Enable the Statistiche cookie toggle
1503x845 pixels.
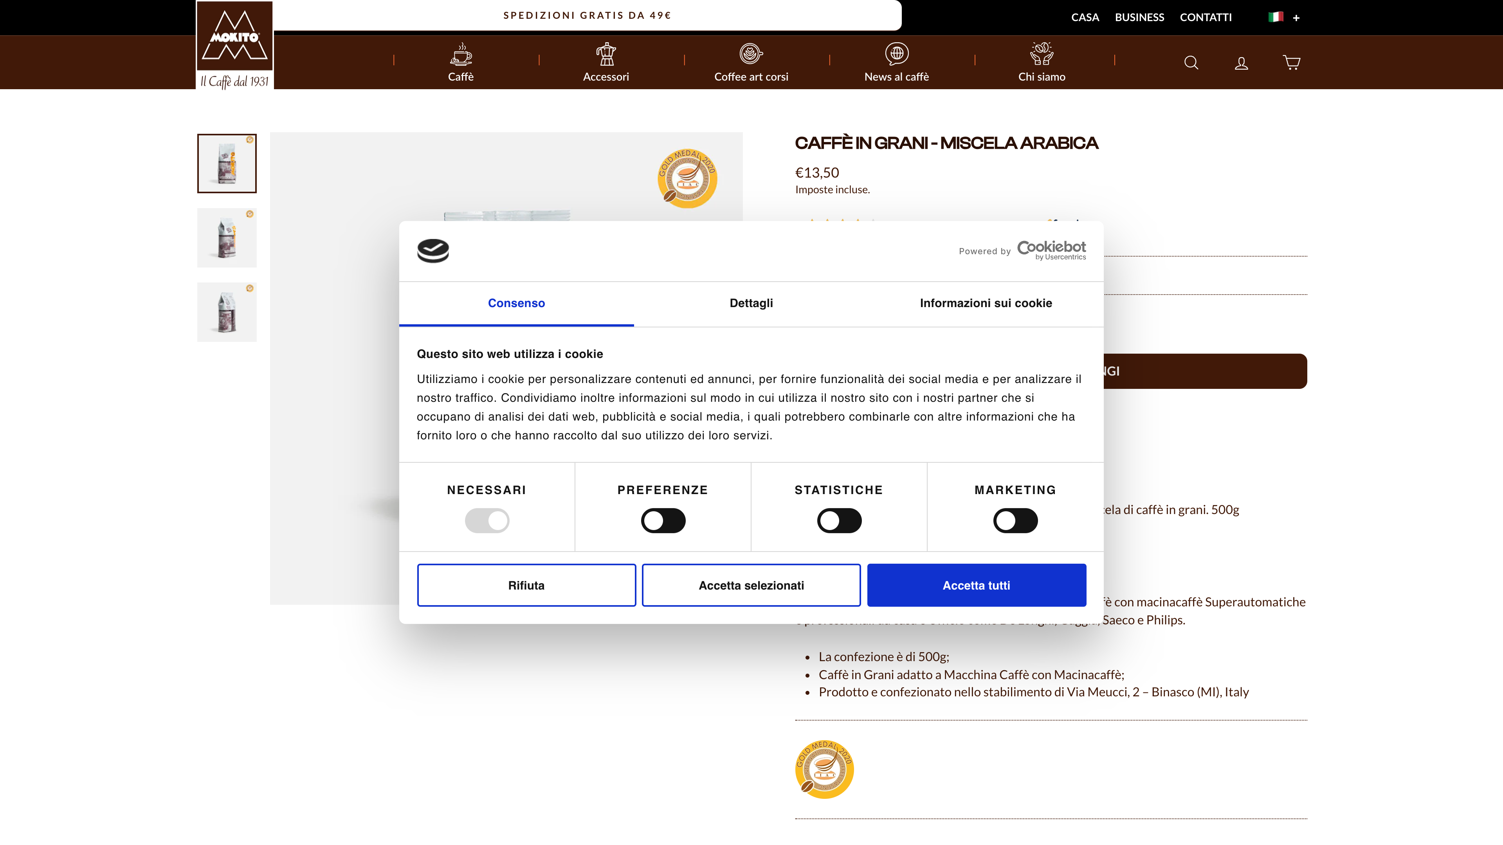[x=839, y=521]
